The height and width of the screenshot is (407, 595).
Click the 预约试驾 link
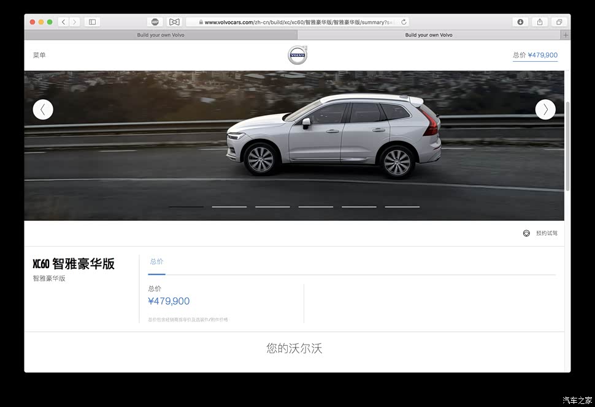tap(547, 233)
